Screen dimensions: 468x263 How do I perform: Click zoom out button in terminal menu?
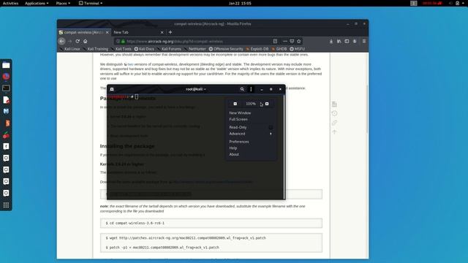point(235,104)
